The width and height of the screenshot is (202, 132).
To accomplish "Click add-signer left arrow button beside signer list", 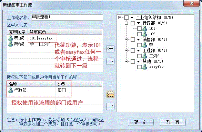I will [x=110, y=49].
